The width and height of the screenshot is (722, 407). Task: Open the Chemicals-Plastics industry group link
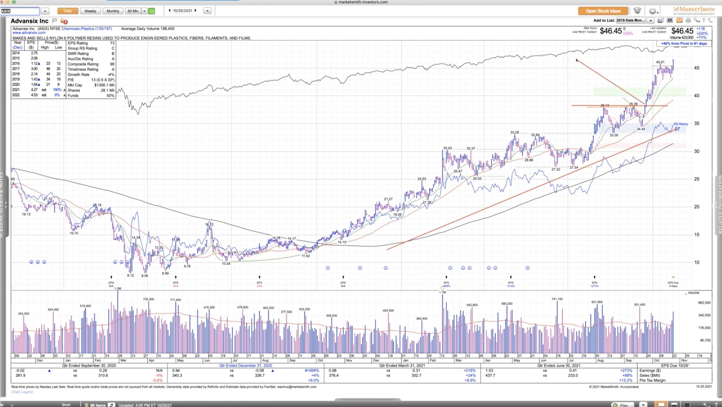86,29
